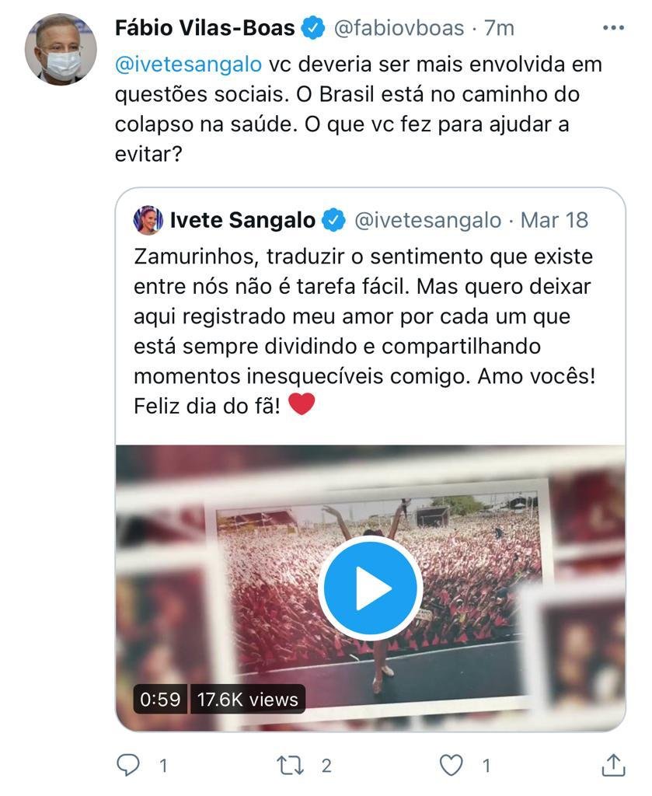Image resolution: width=652 pixels, height=796 pixels.
Task: Click the 0:59 video duration badge
Action: pyautogui.click(x=160, y=699)
